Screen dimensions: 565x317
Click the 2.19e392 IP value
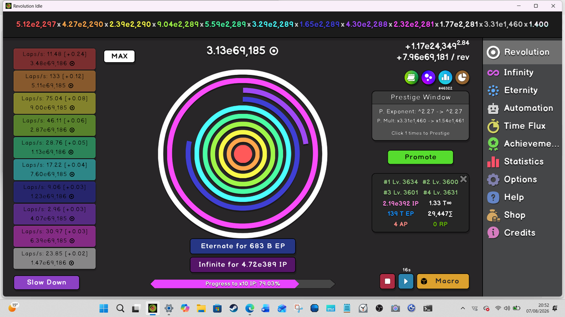(401, 204)
